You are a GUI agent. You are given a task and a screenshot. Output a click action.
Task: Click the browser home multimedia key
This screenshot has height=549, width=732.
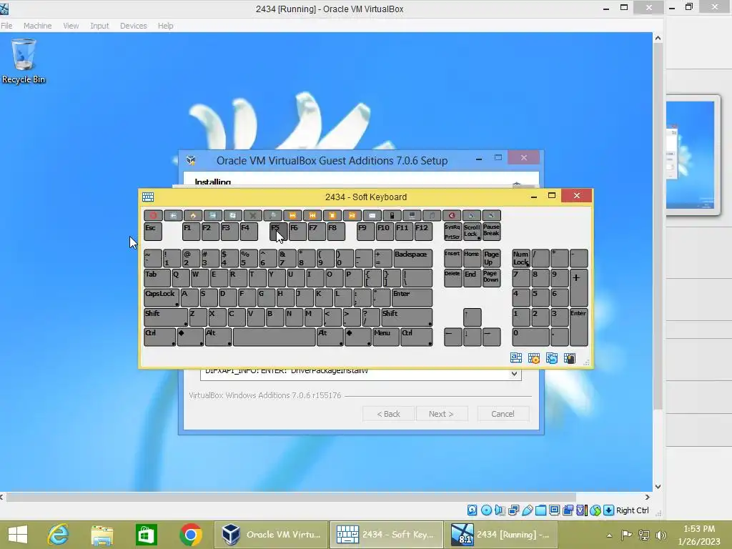(192, 215)
